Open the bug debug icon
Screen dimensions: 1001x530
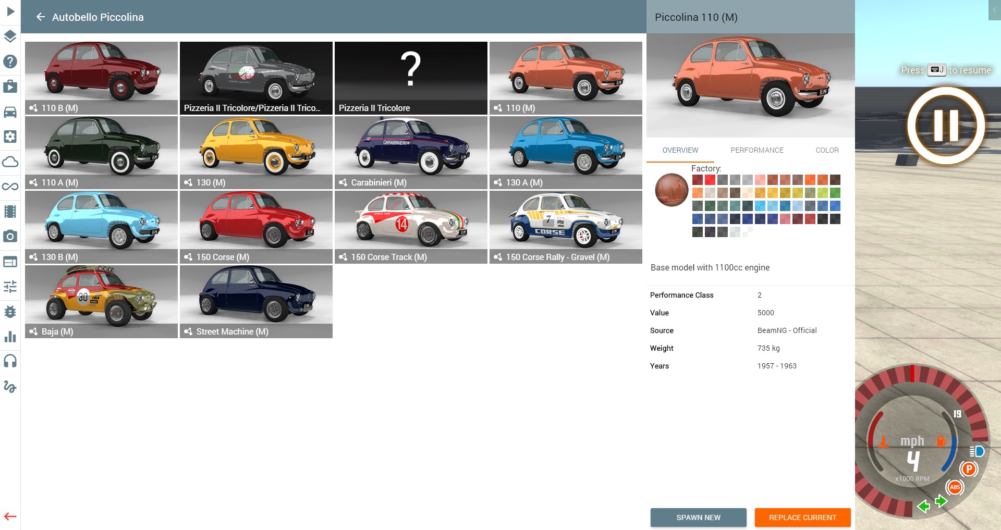click(x=10, y=312)
